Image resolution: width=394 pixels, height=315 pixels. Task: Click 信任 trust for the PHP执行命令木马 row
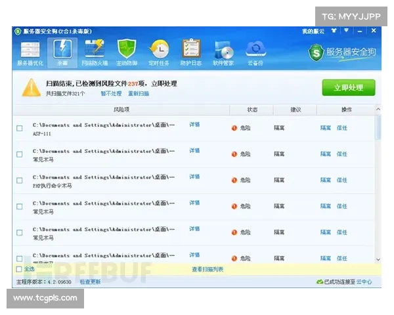[x=342, y=180]
